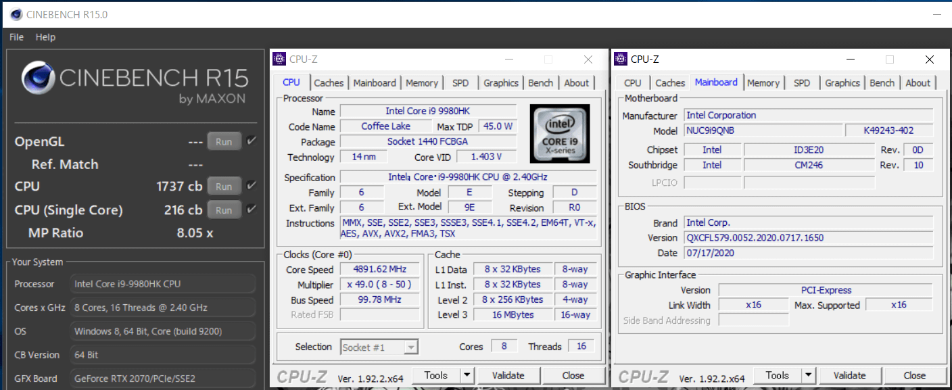Viewport: 952px width, 390px height.
Task: Click the Multiplier value x 49.0 (8 - 50)
Action: (x=379, y=285)
